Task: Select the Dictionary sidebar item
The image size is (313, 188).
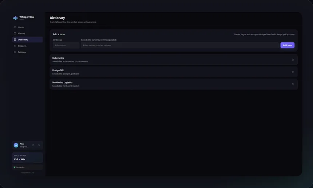Action: 27,40
